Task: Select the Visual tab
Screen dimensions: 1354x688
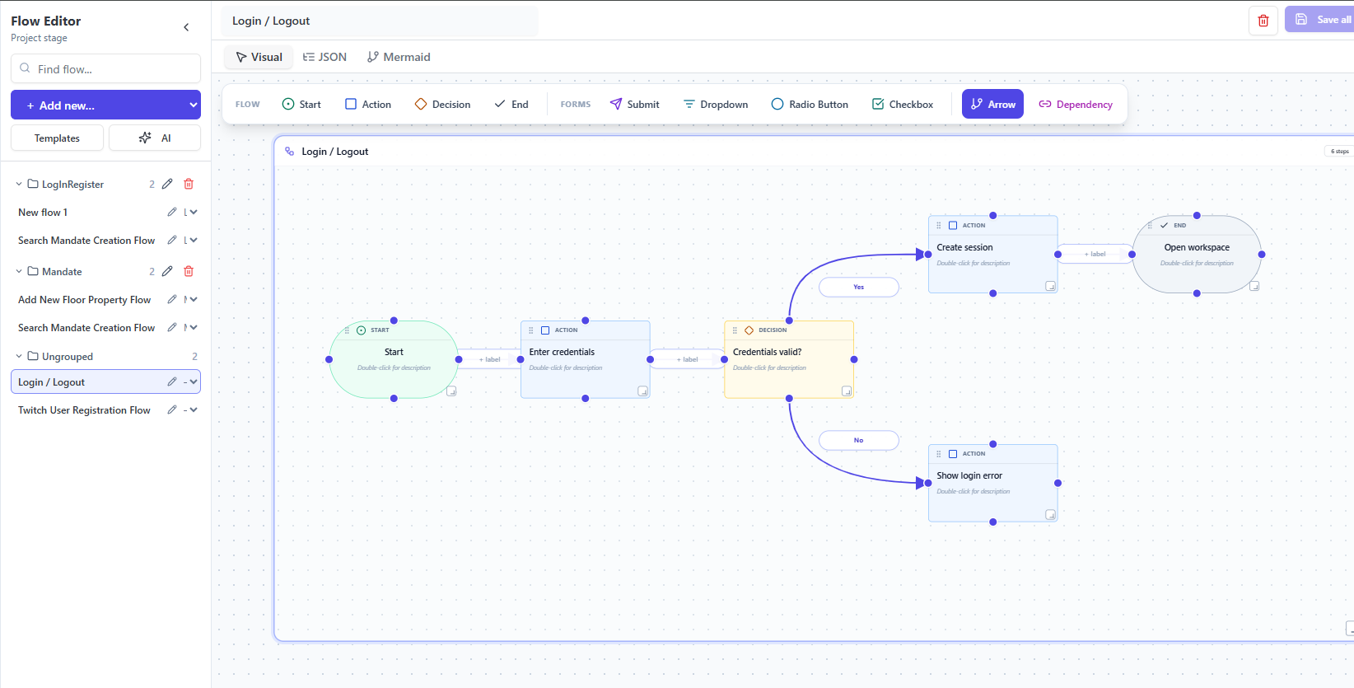Action: point(259,57)
